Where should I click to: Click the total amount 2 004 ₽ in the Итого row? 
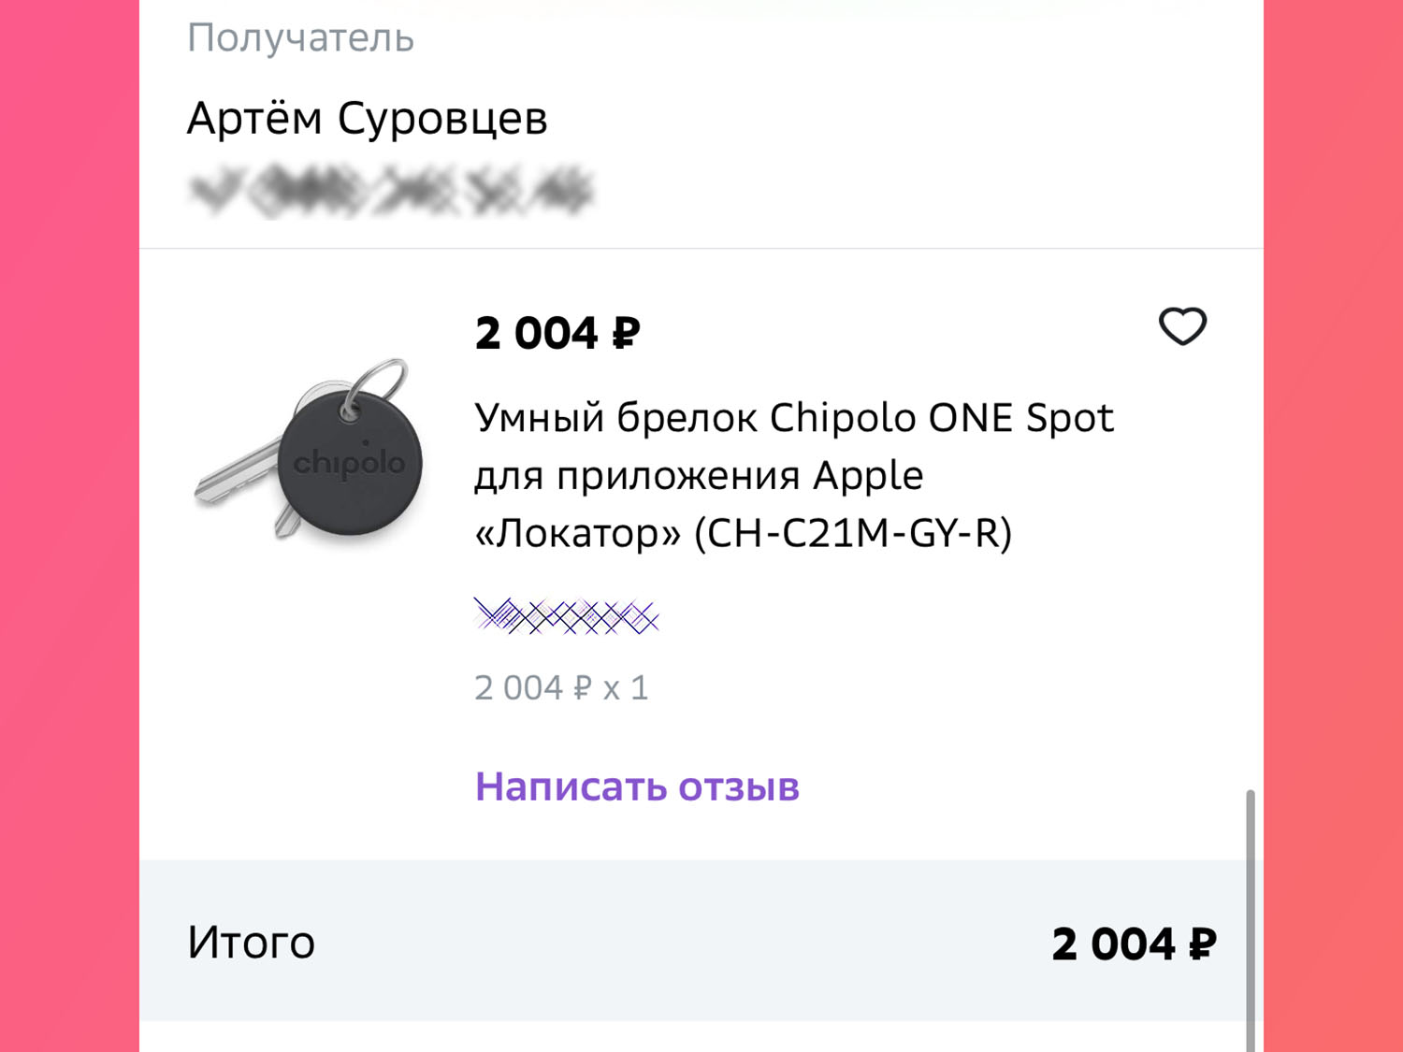(x=1134, y=944)
